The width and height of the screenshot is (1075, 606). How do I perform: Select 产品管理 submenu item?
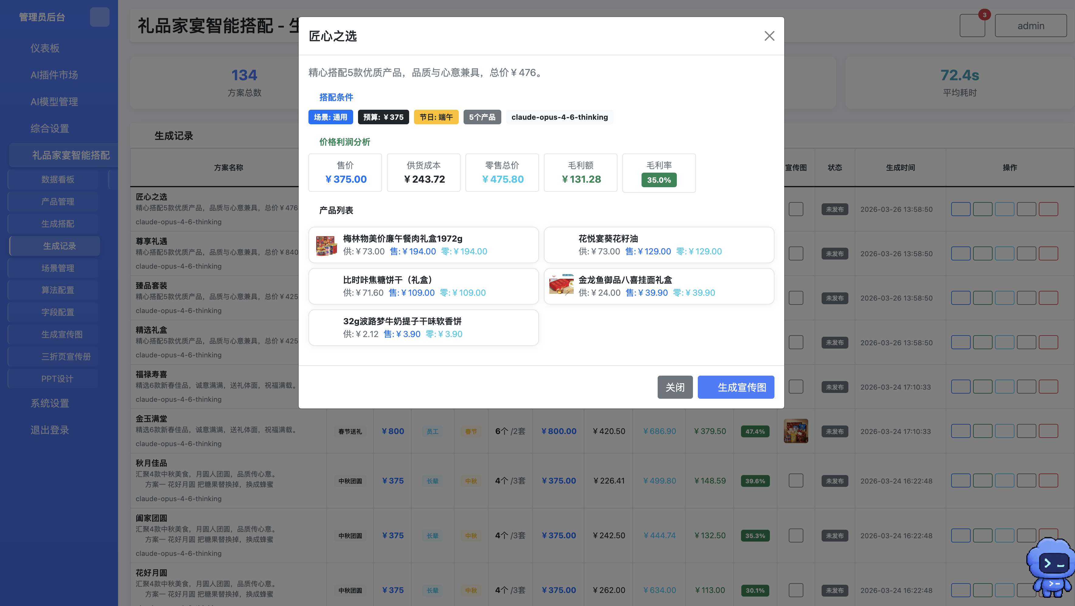(54, 201)
